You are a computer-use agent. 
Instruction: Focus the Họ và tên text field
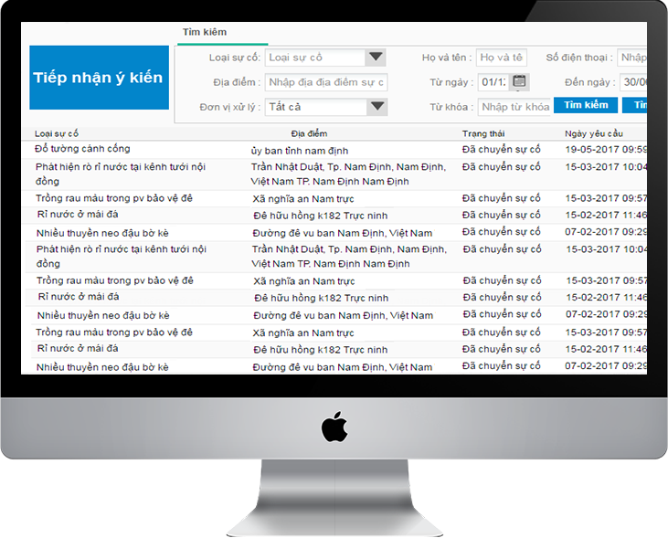[502, 58]
